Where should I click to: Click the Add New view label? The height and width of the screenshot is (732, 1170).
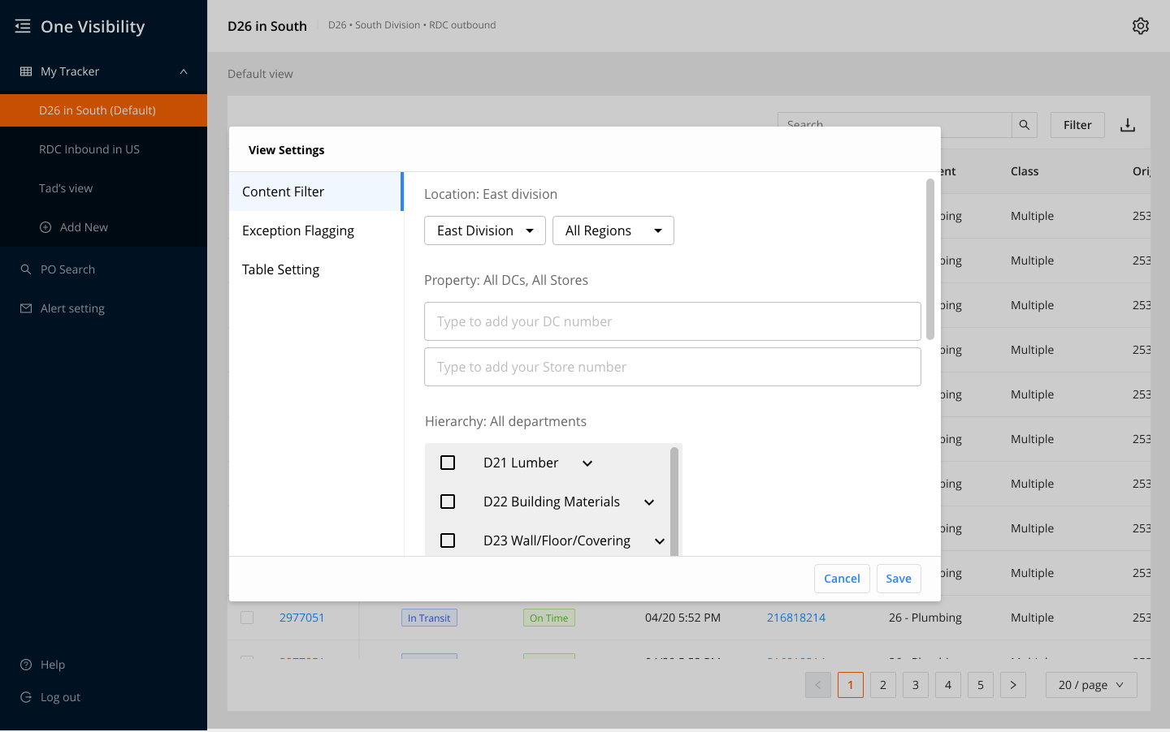[x=84, y=227]
